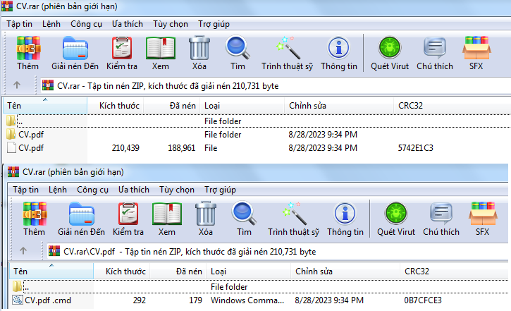Click SFX icon in lower window

483,213
